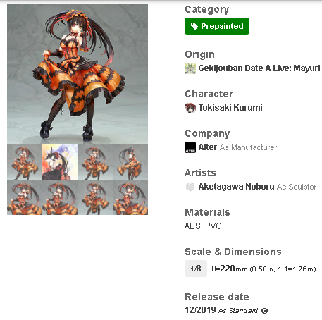Select the 1/8 scale badge
The image size is (322, 320).
pos(196,269)
